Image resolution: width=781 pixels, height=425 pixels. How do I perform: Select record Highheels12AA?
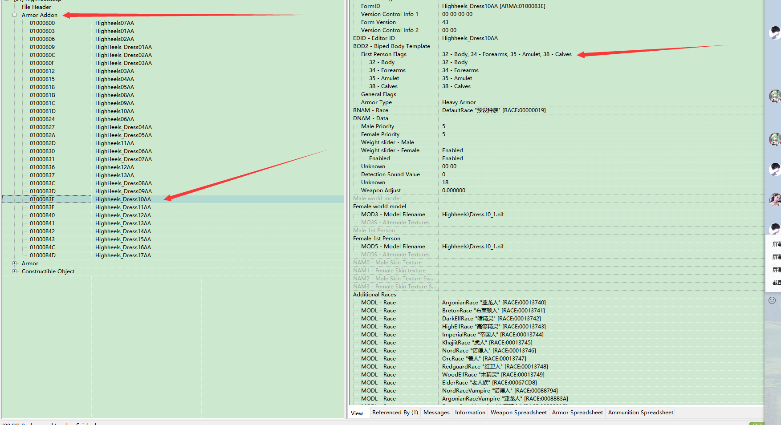pyautogui.click(x=114, y=167)
